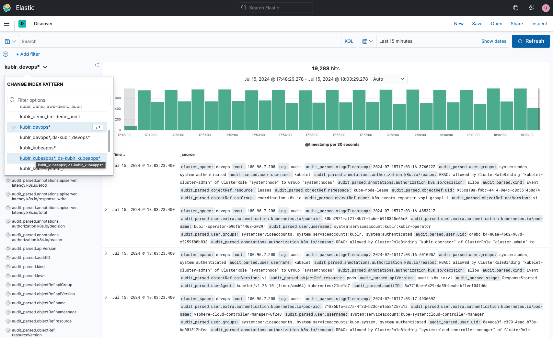Focus the Filter options input

point(59,100)
